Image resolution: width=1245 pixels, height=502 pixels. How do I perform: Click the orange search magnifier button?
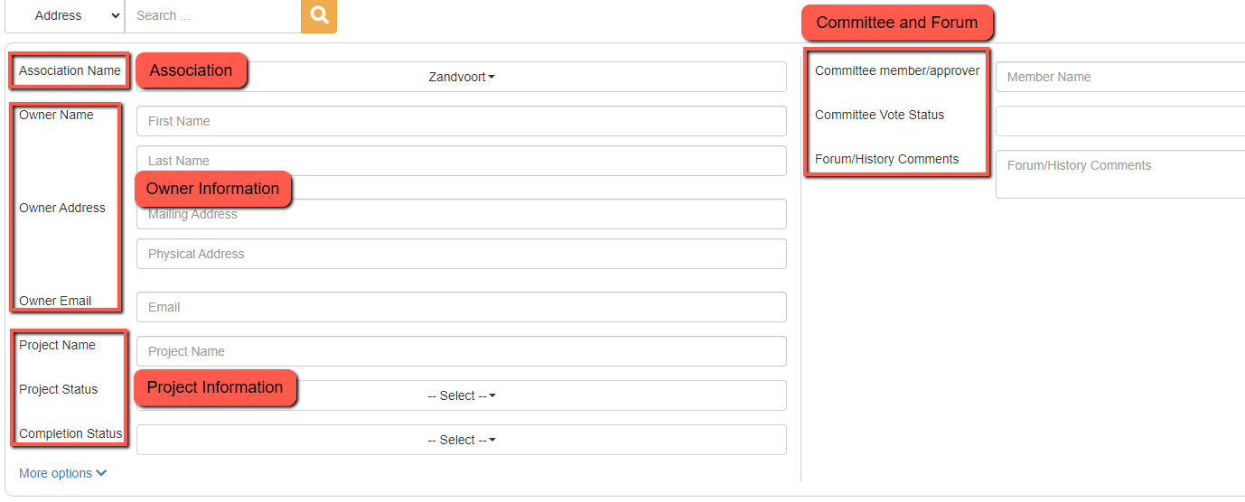[x=318, y=15]
